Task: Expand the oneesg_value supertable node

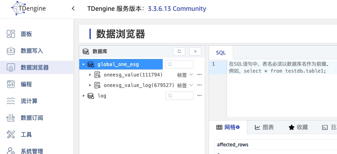Action: [90, 75]
